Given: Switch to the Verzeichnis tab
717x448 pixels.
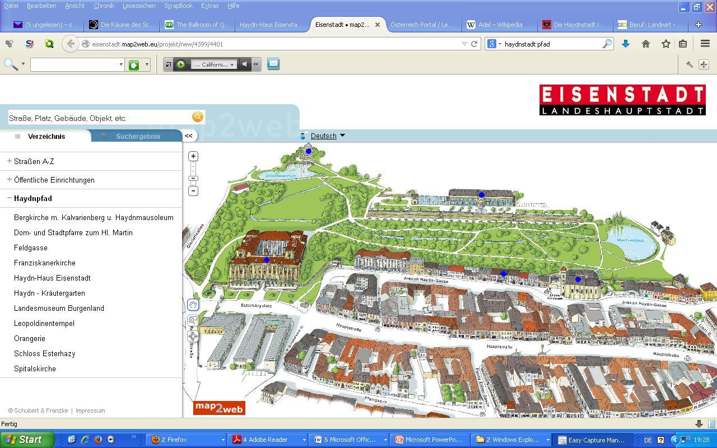Looking at the screenshot, I should click(x=45, y=136).
